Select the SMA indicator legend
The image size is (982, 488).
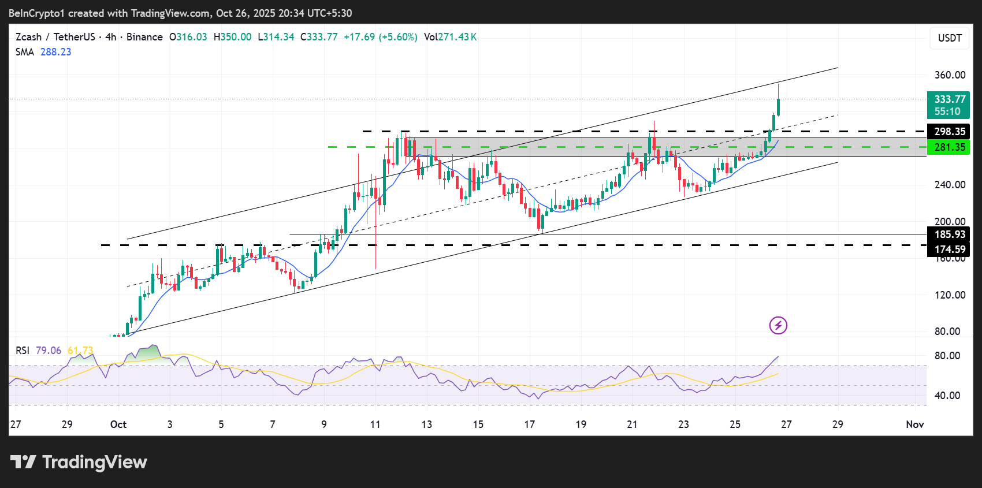coord(24,52)
